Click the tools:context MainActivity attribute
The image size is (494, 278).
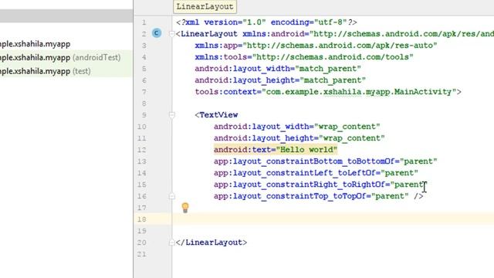(328, 92)
